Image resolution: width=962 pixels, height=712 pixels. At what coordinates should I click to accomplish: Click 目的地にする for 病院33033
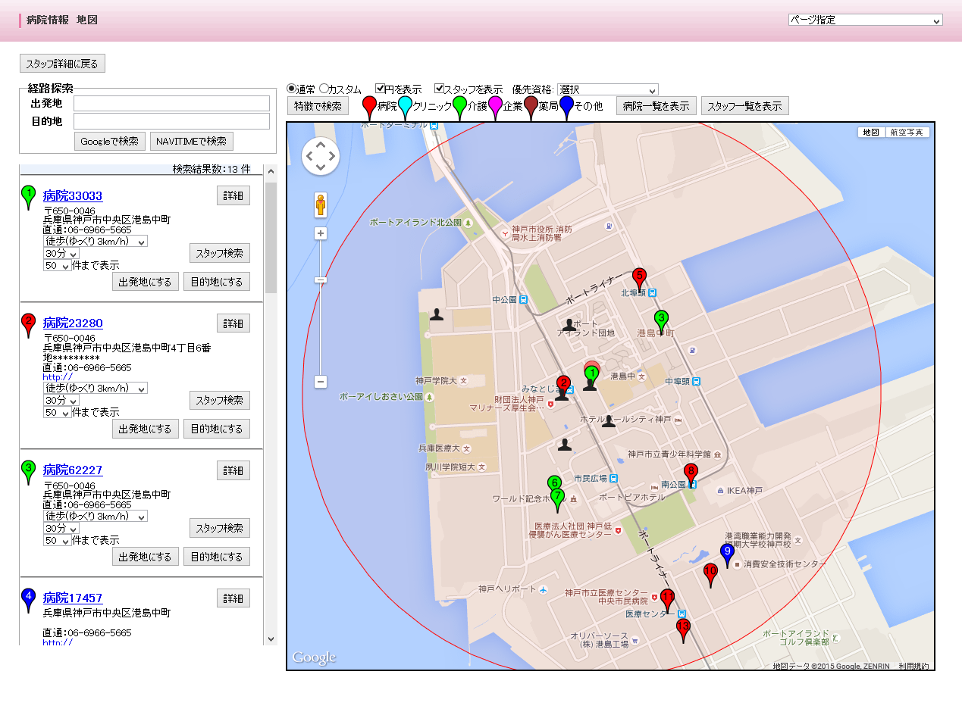coord(217,282)
